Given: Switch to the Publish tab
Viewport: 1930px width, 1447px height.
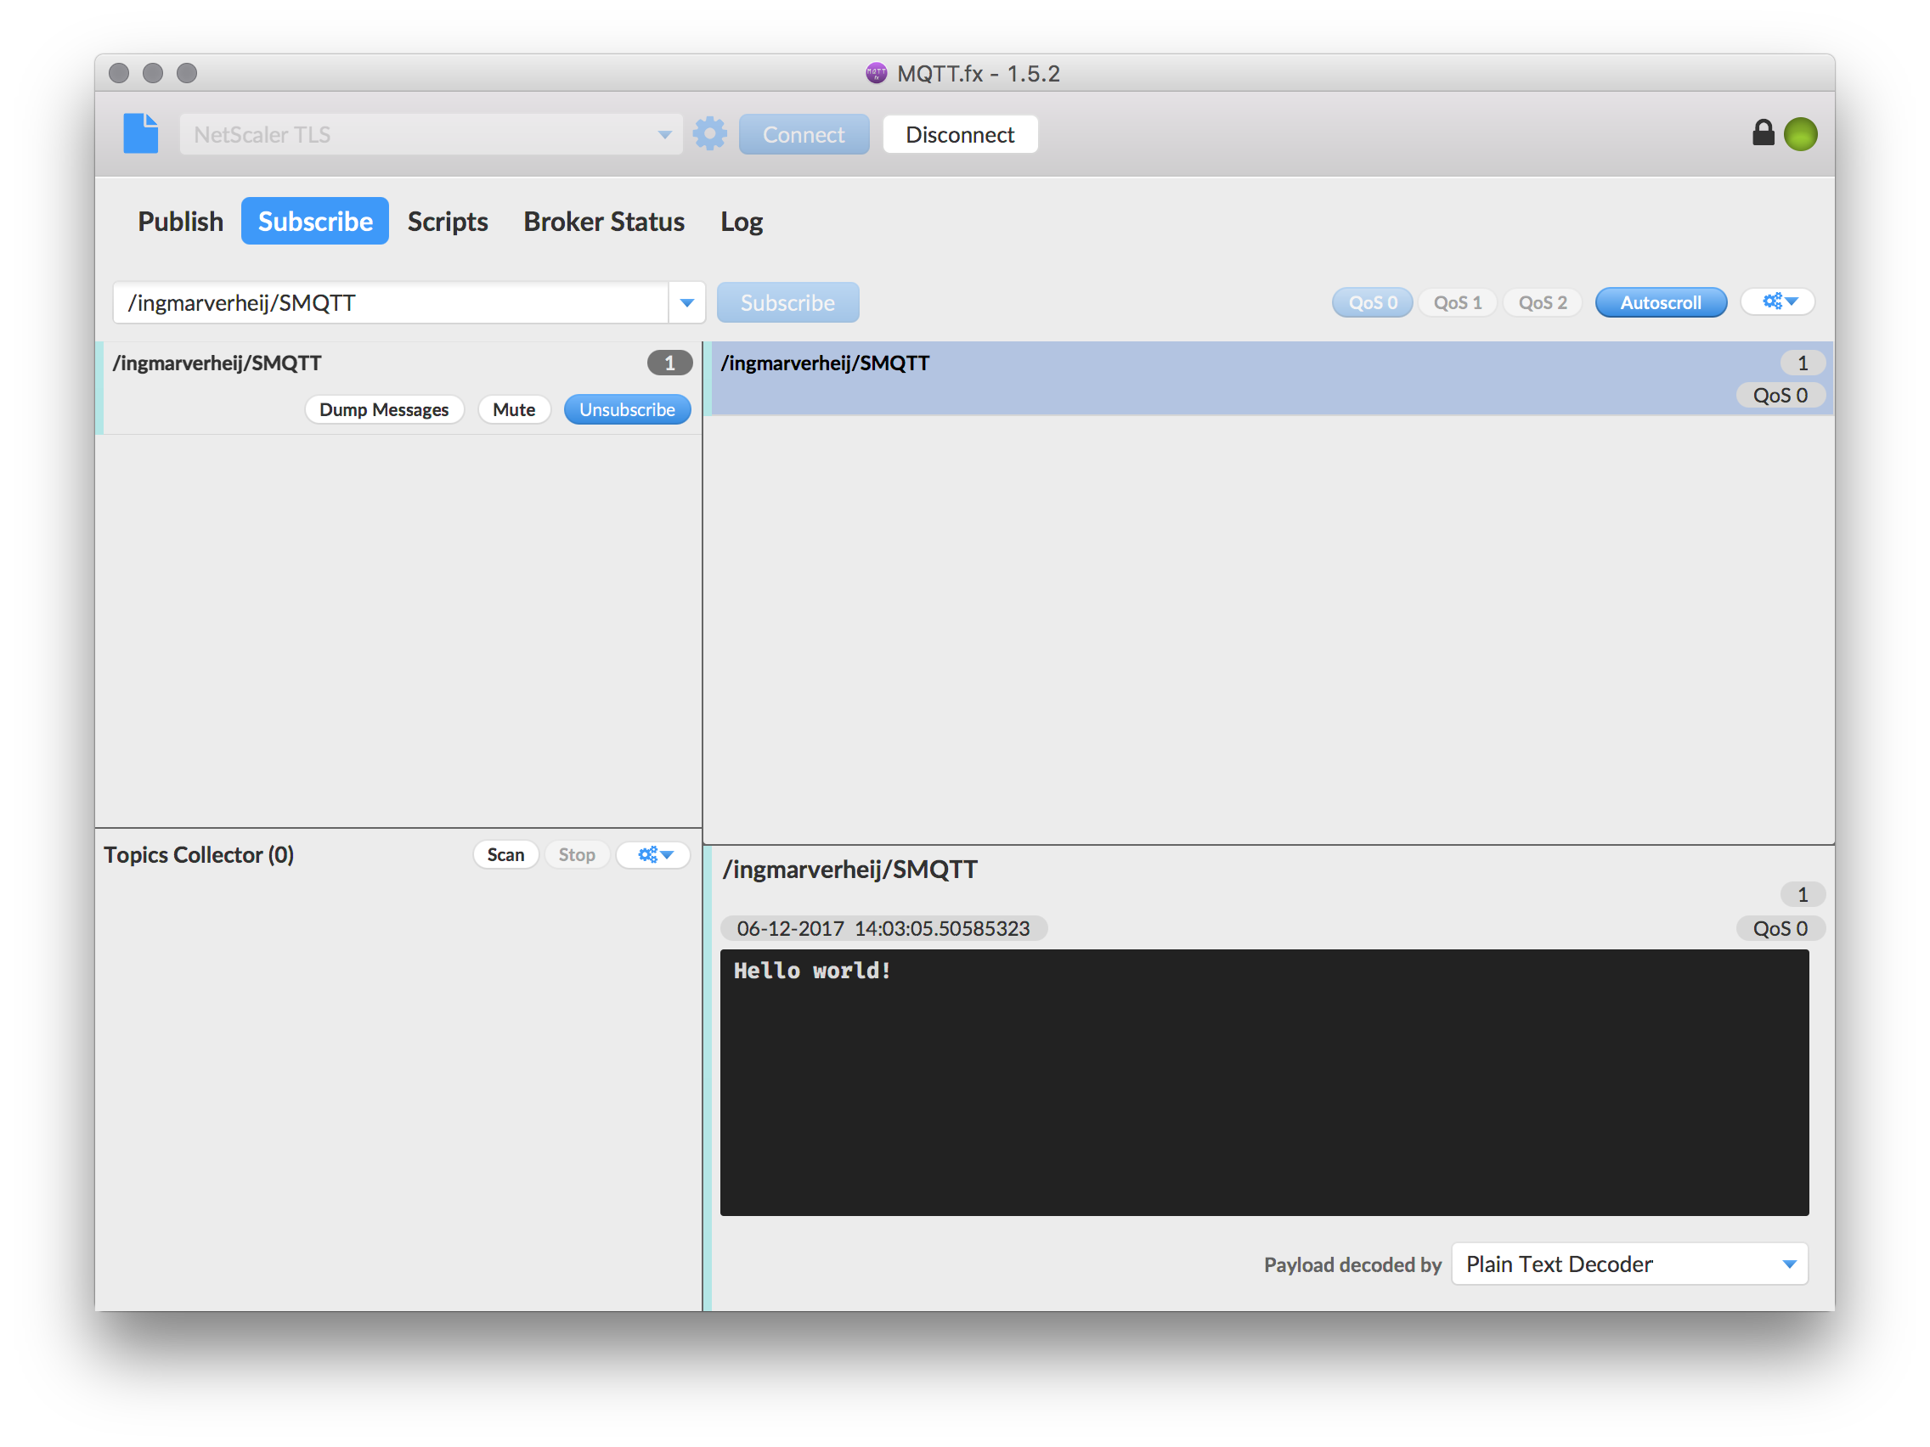Looking at the screenshot, I should pos(180,222).
